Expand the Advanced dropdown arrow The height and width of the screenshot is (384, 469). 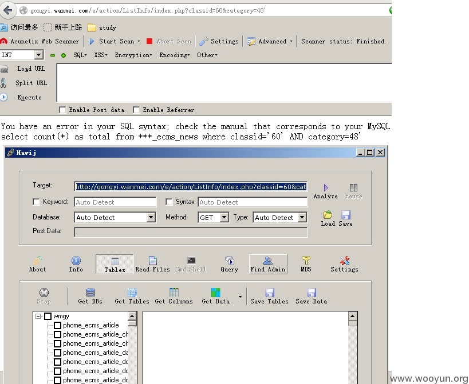(291, 41)
